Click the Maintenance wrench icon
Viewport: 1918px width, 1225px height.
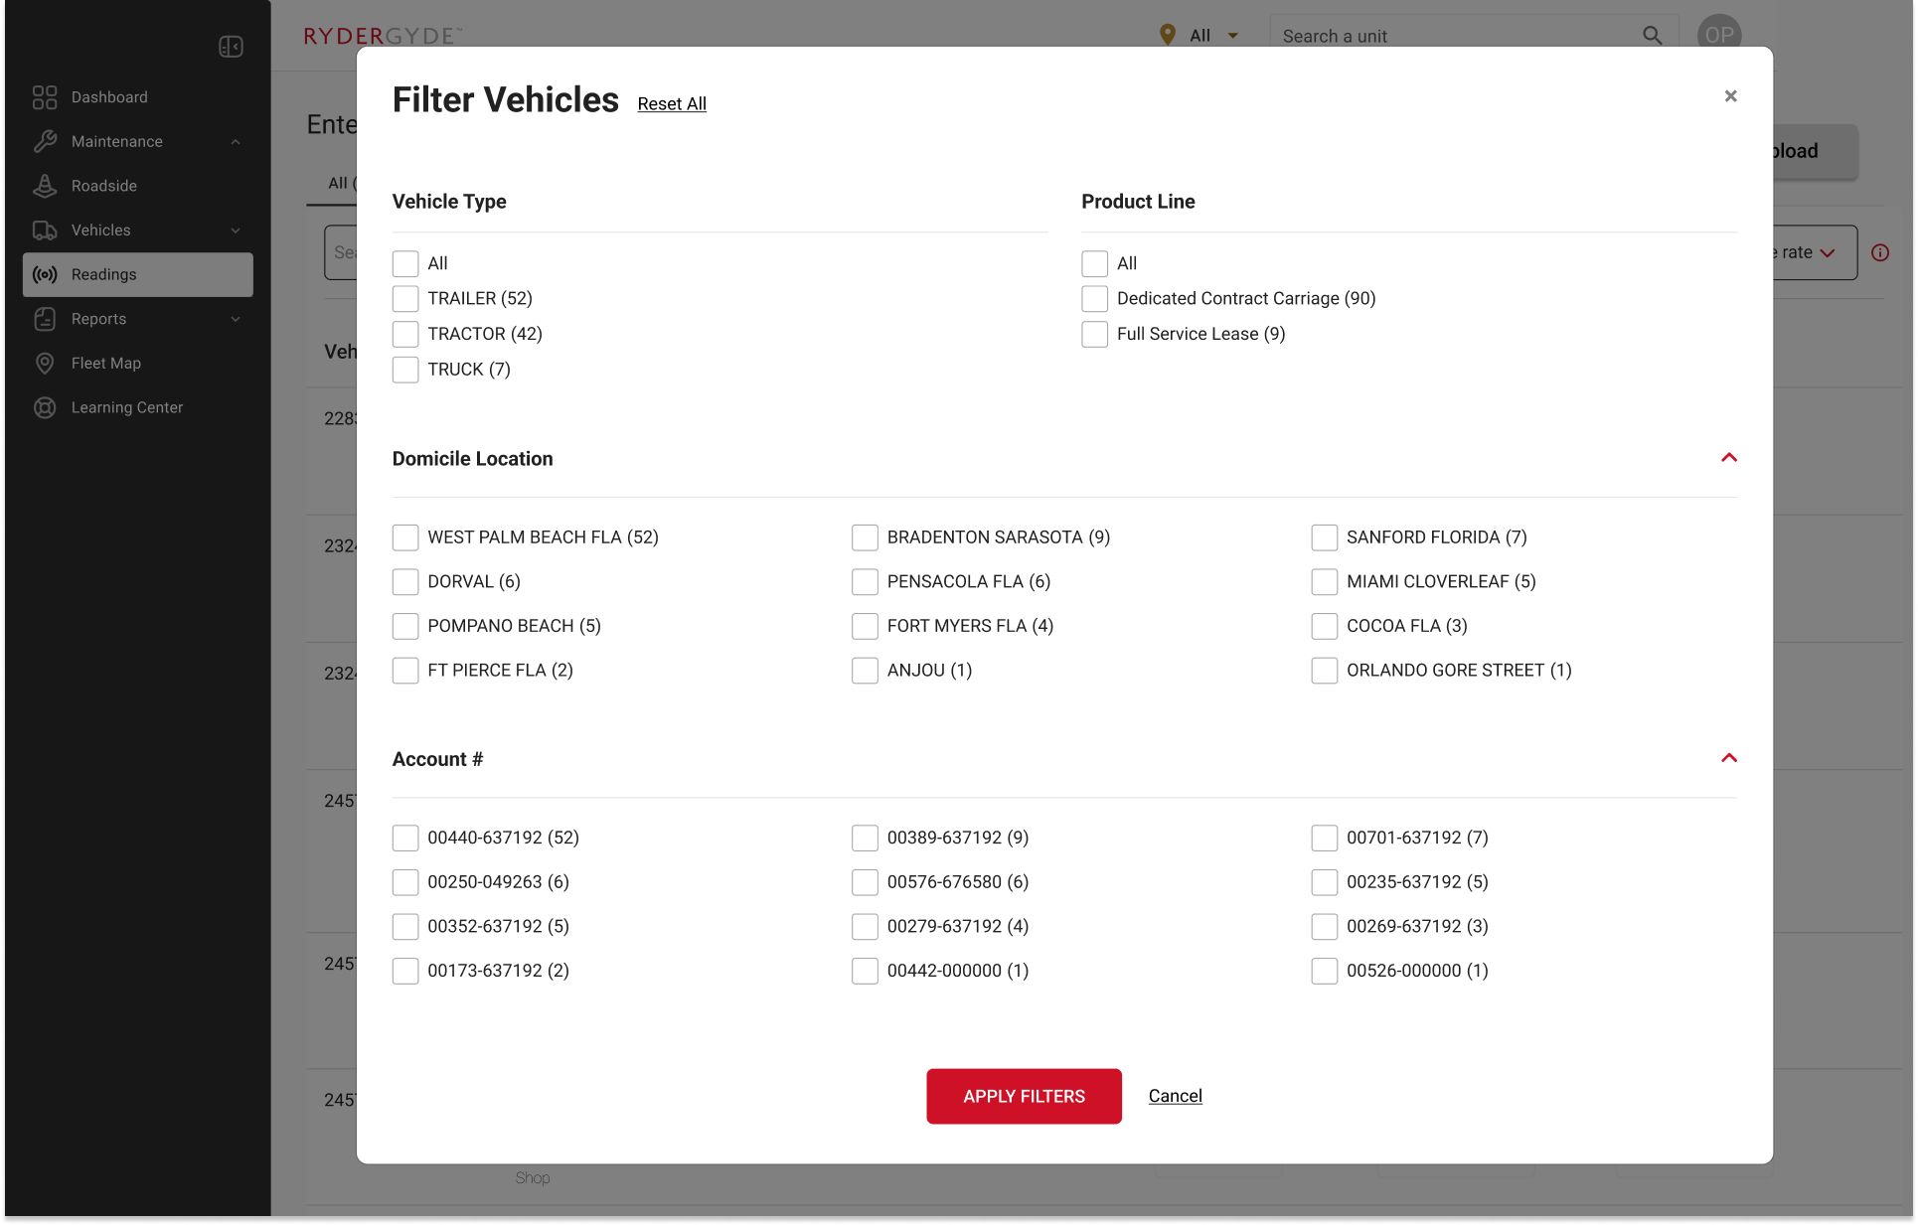[45, 141]
